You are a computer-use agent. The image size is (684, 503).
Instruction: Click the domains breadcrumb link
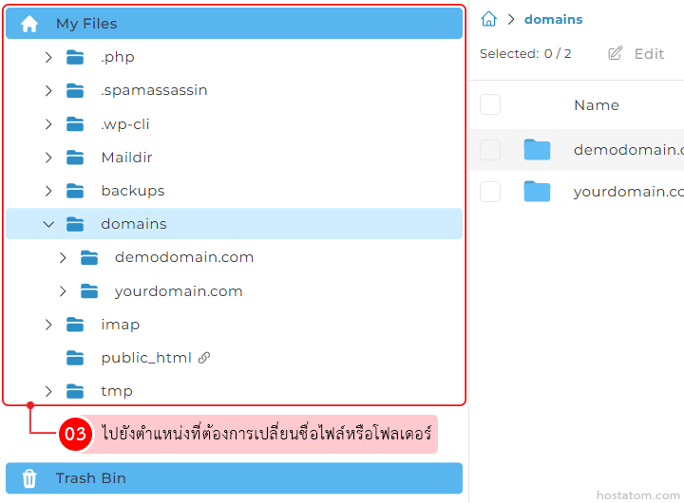[x=553, y=19]
